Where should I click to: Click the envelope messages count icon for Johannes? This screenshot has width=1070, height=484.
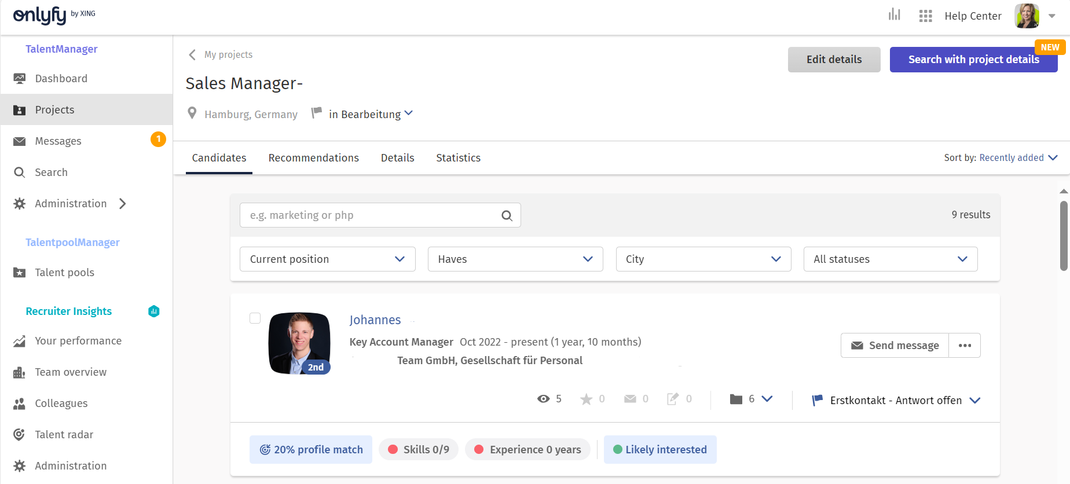point(630,399)
